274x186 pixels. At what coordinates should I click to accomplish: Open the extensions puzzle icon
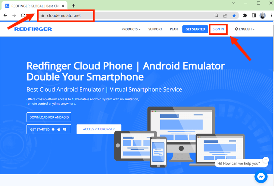(245, 16)
